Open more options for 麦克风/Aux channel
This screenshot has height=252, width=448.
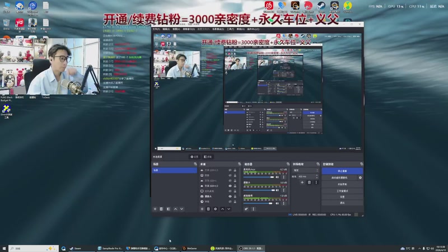pos(284,177)
